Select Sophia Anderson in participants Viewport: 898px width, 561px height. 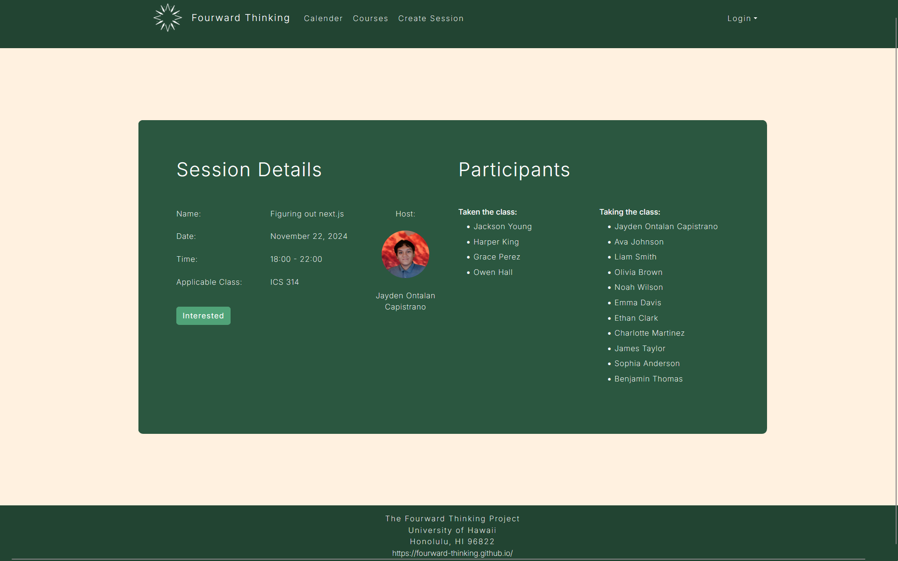pyautogui.click(x=647, y=363)
